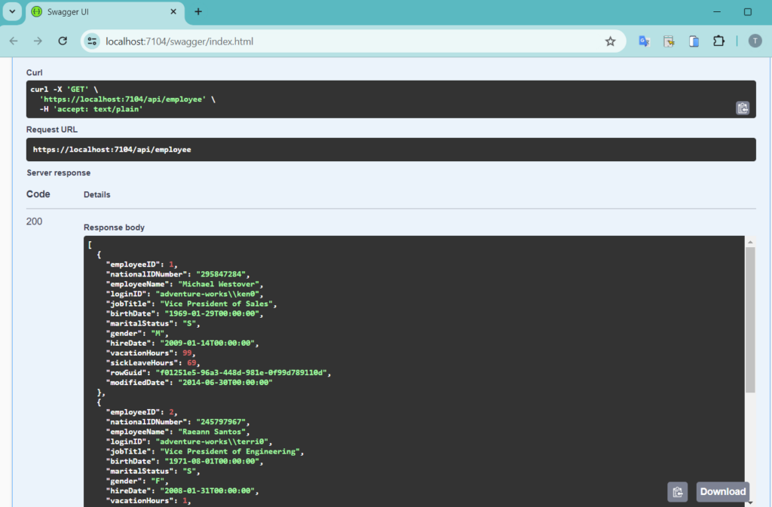Image resolution: width=772 pixels, height=507 pixels.
Task: Click the 'Response body' label
Action: [x=115, y=228]
